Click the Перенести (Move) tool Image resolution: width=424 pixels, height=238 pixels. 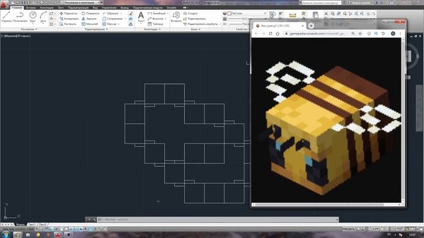tap(68, 13)
